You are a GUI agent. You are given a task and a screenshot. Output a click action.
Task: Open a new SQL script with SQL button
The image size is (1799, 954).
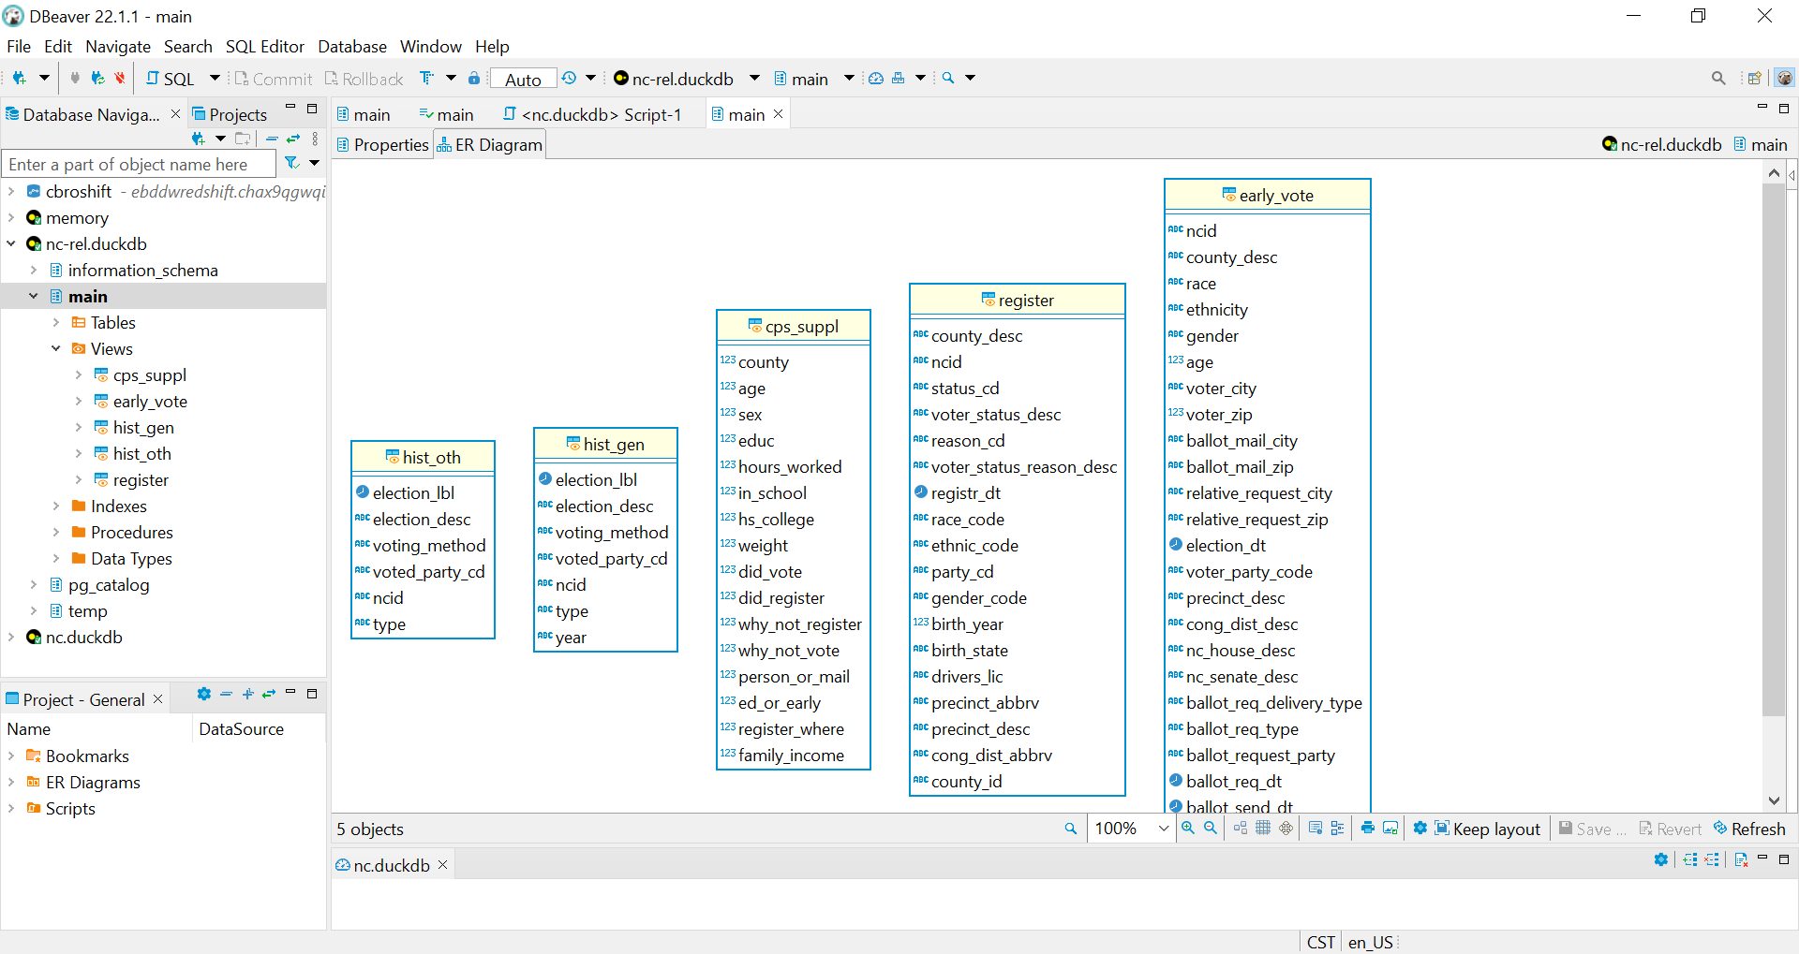pyautogui.click(x=170, y=79)
